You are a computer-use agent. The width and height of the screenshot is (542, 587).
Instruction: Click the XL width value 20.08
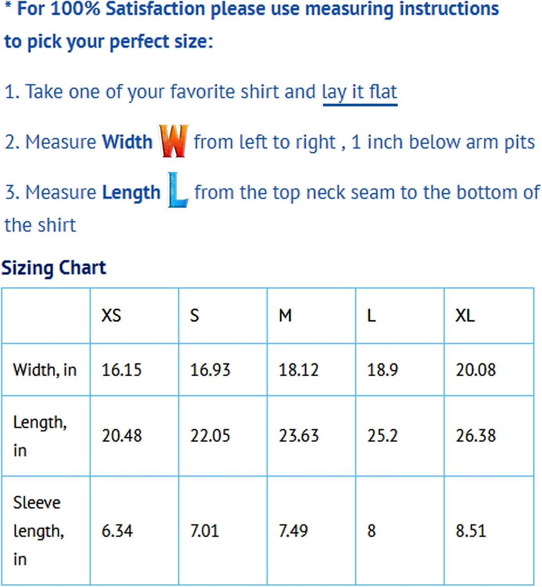click(475, 370)
